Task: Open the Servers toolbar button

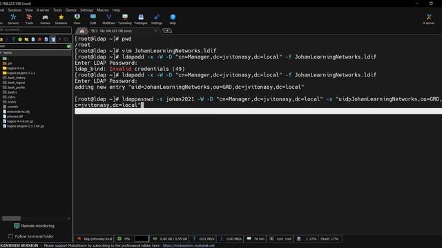Action: pos(13,19)
